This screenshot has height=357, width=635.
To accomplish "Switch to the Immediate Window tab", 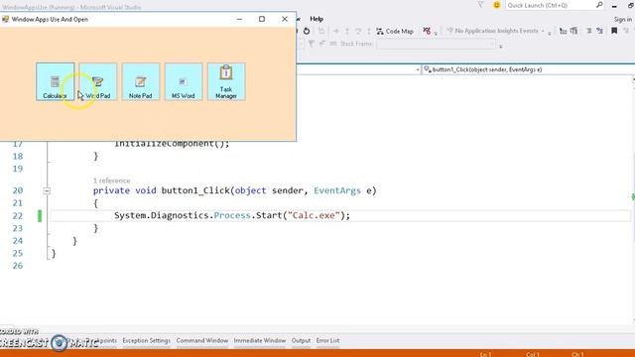I will [260, 341].
